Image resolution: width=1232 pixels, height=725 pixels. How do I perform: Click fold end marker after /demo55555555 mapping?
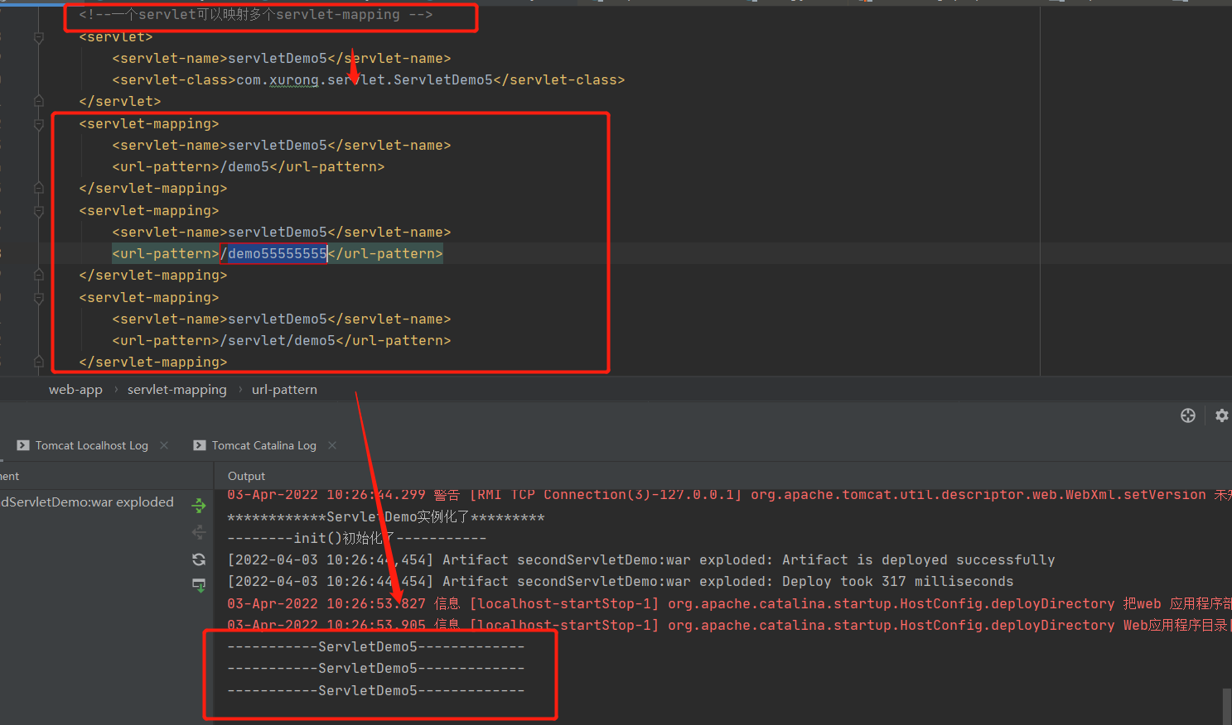tap(38, 275)
